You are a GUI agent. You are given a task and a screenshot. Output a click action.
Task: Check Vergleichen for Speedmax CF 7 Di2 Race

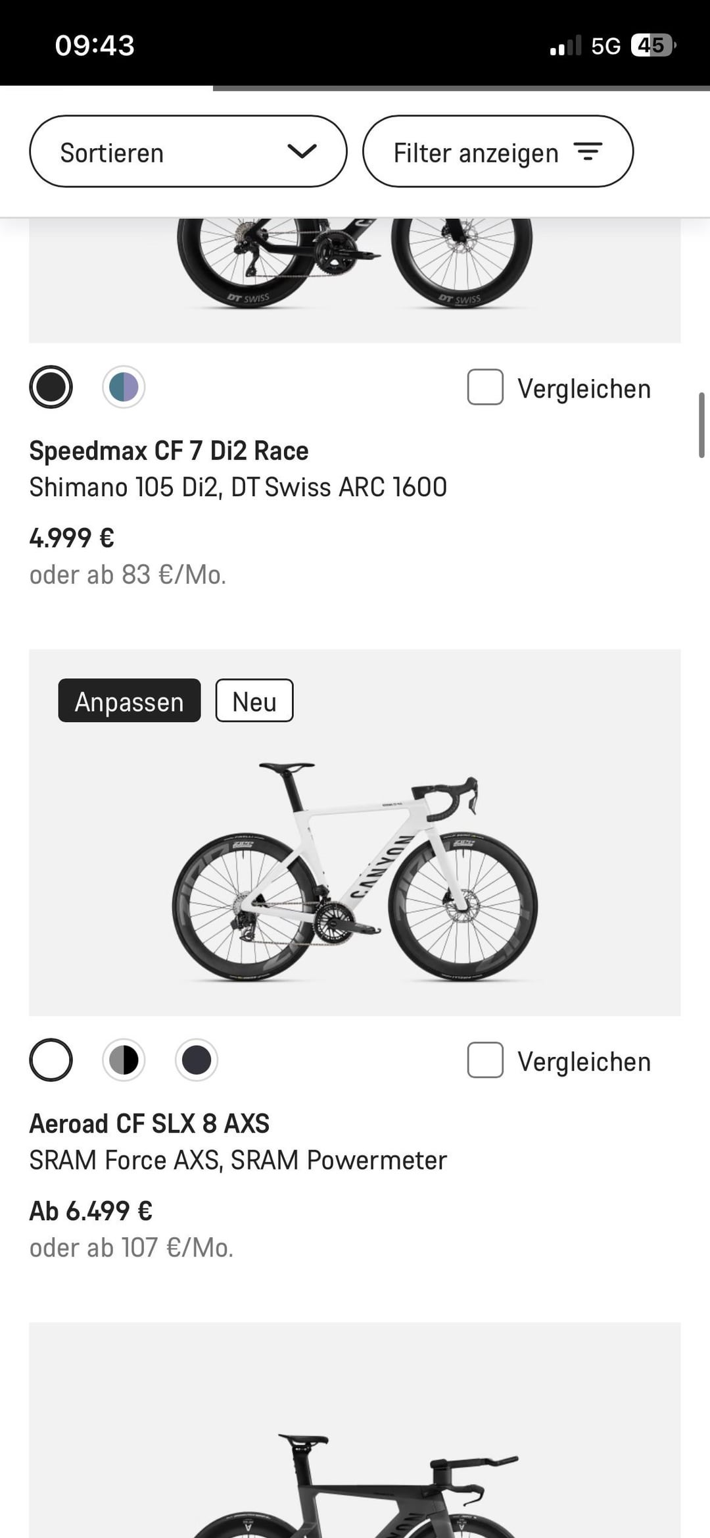(x=485, y=387)
